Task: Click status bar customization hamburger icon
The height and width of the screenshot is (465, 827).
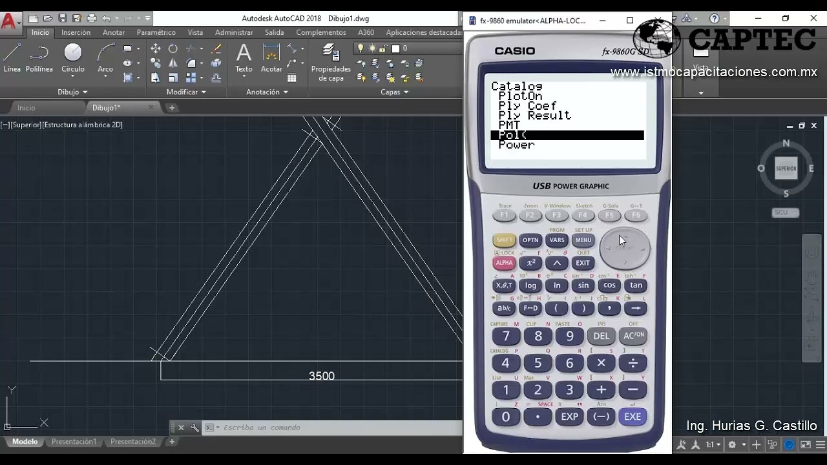Action: click(820, 444)
